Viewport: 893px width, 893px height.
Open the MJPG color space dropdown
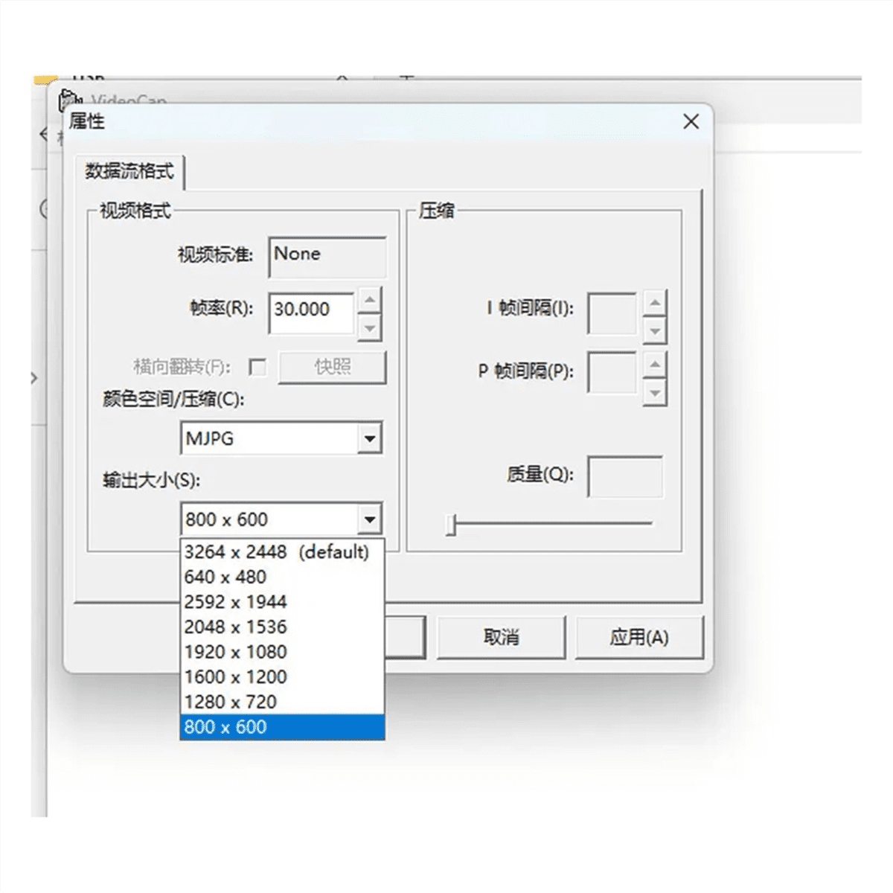click(369, 438)
